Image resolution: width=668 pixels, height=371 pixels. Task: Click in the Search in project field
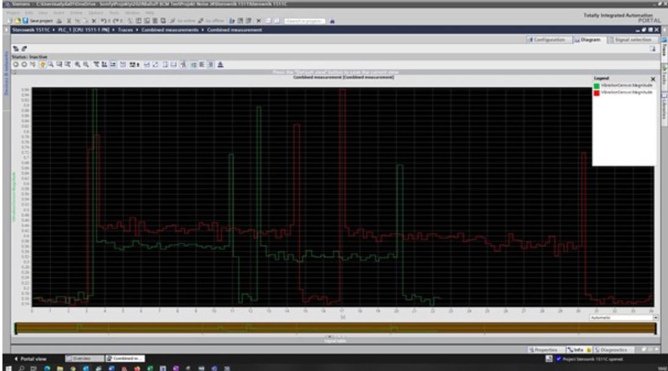pos(306,20)
